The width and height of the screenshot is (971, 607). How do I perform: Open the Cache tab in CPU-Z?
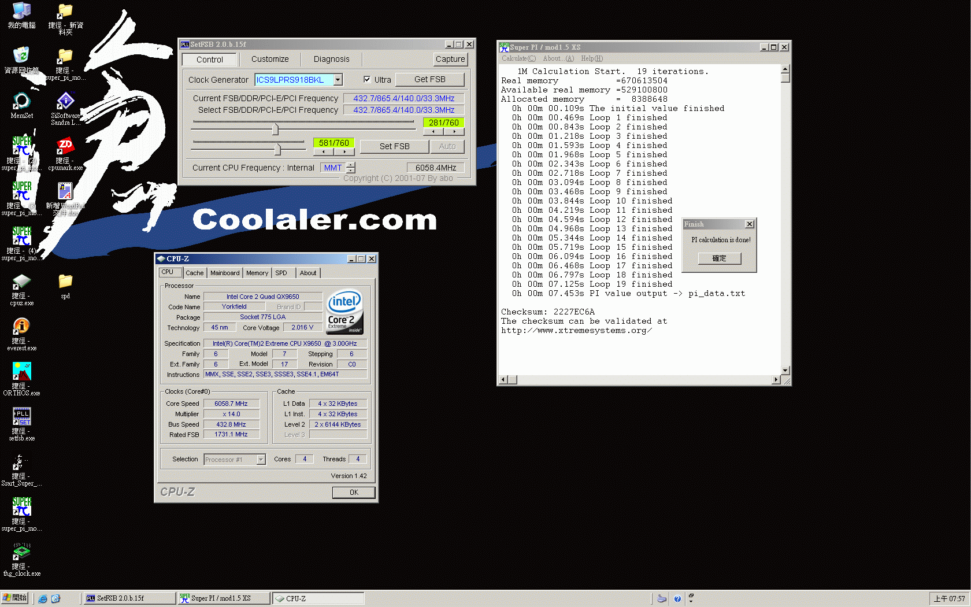[194, 273]
